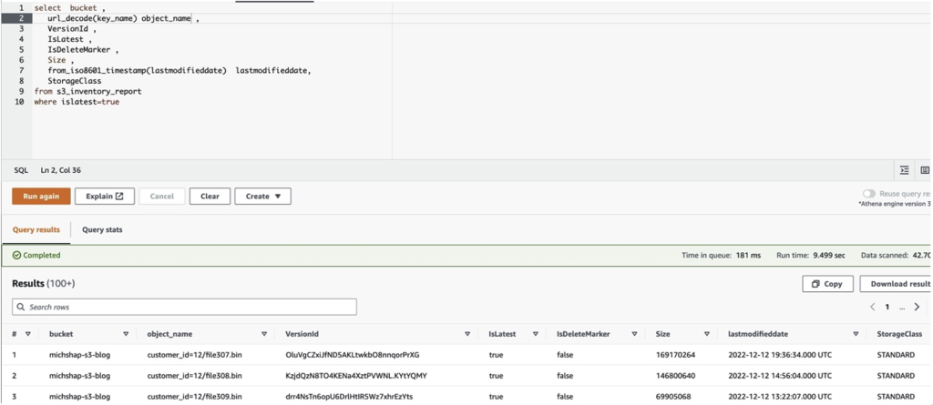
Task: Click the 'Time in queue: 181 ms' text
Action: (722, 255)
